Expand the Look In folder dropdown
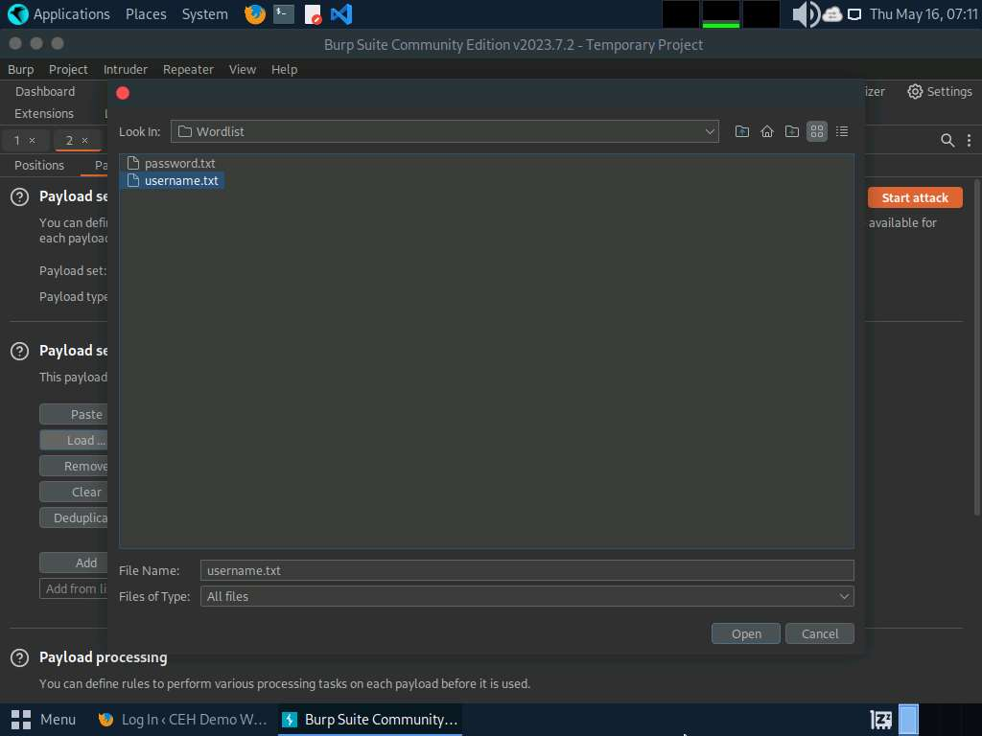Screen dimensions: 982x736 tap(710, 131)
